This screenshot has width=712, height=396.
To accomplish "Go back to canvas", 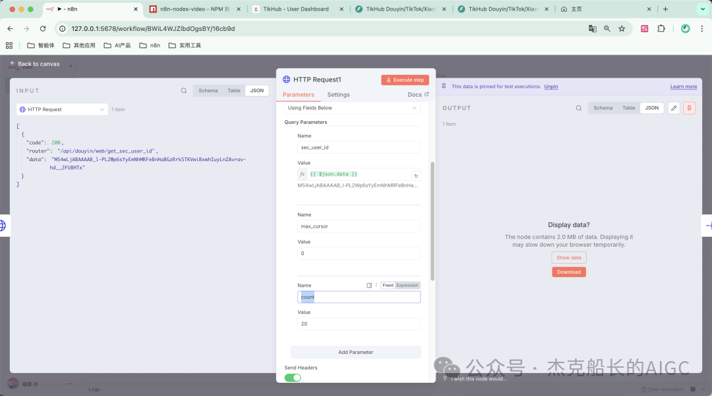I will 35,64.
